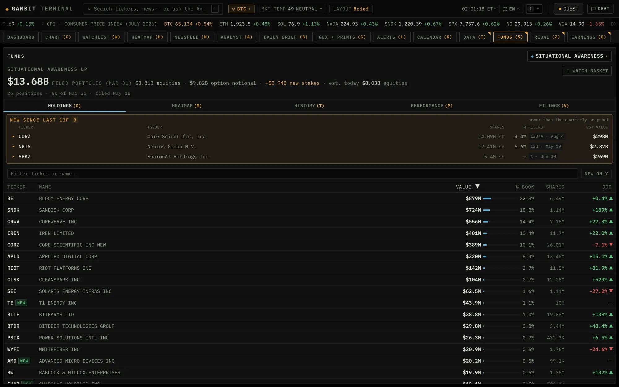Open the CALENDAR (K) tab
Screen dimensions: 619x387
click(435, 37)
